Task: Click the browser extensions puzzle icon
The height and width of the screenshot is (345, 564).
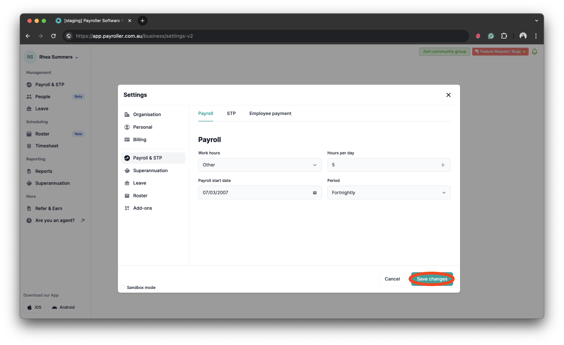Action: point(504,36)
